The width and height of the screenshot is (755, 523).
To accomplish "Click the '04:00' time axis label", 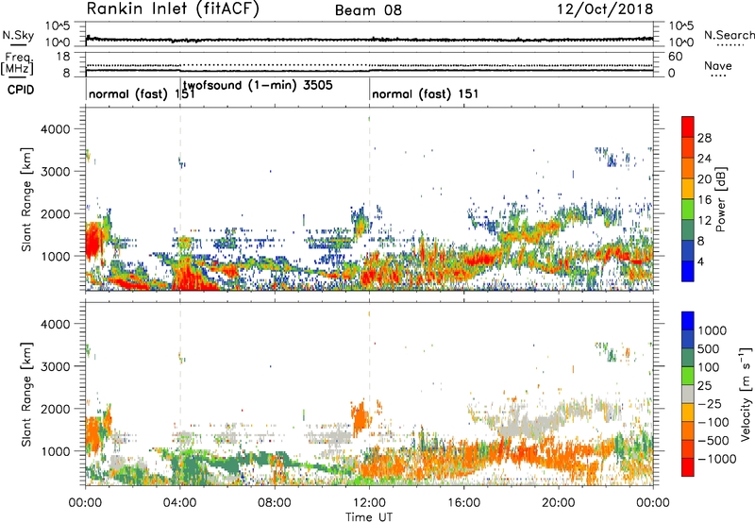I will pos(180,503).
